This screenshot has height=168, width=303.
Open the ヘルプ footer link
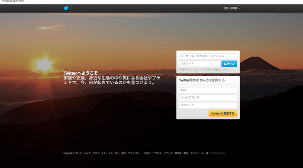click(87, 153)
